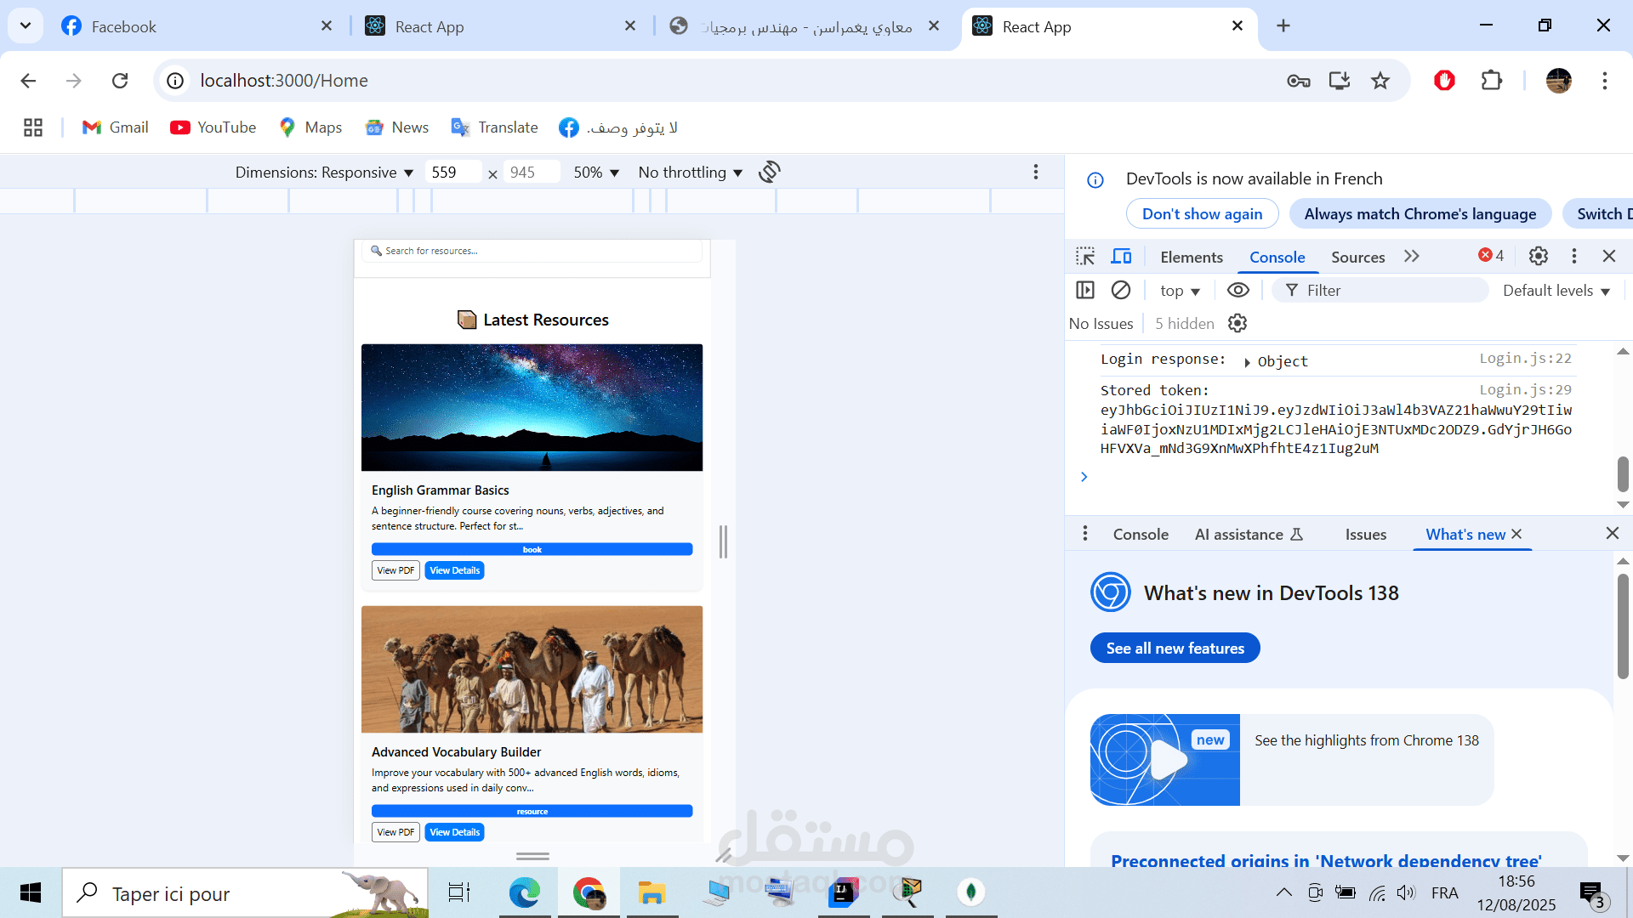Screen dimensions: 1633x918
Task: Play the Chrome 138 highlights video thumbnail
Action: point(1165,760)
